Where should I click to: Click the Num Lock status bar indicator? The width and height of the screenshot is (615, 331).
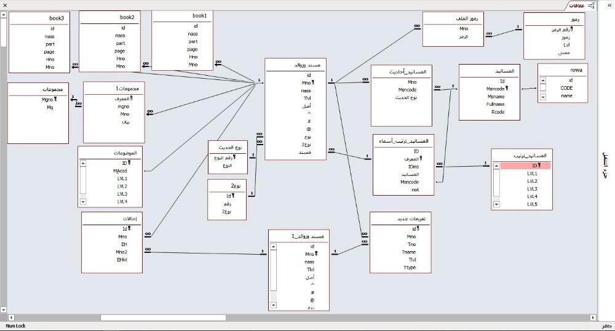(16, 326)
